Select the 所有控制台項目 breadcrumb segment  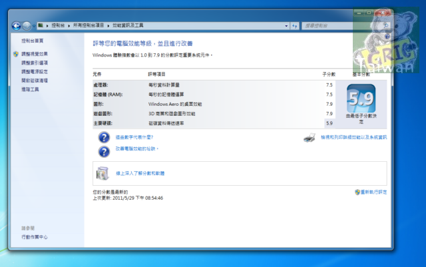(89, 25)
